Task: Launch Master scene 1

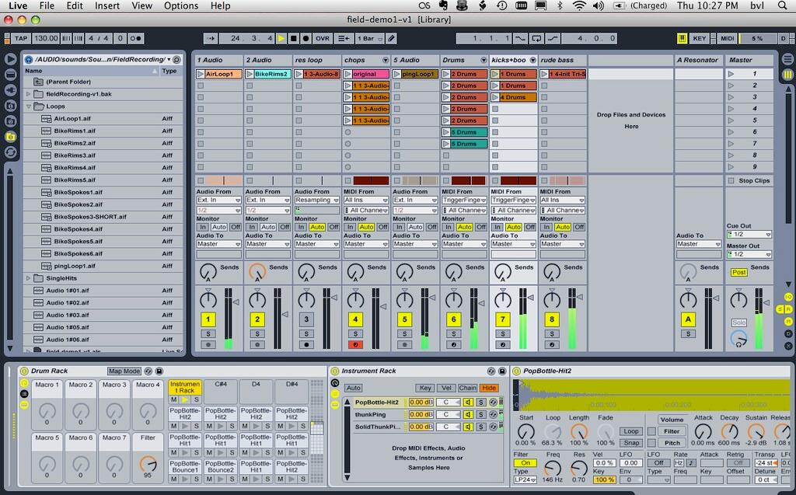Action: tap(731, 75)
